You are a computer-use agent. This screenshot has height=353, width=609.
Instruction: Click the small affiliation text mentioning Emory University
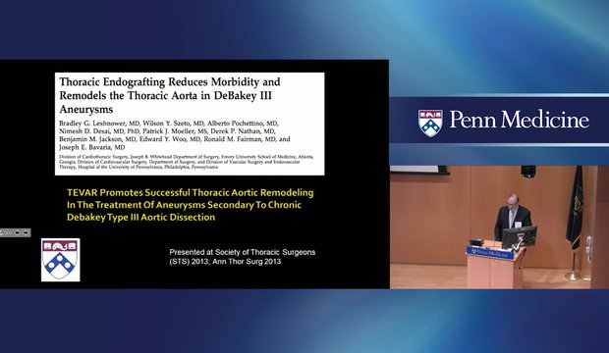(x=186, y=162)
